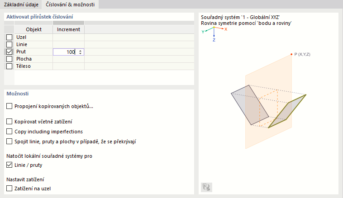The width and height of the screenshot is (343, 198).
Task: Click the XYZ coordinate axes icon
Action: click(214, 32)
